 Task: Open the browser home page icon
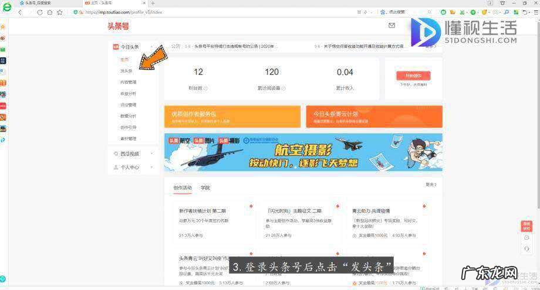[49, 12]
